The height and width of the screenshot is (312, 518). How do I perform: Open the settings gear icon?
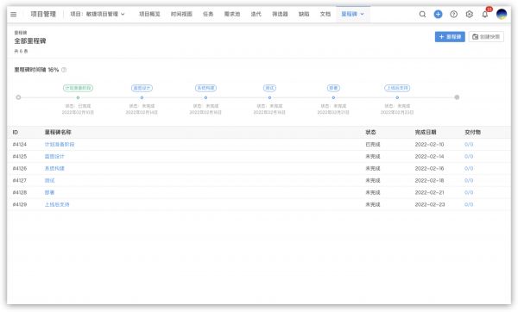pos(469,14)
